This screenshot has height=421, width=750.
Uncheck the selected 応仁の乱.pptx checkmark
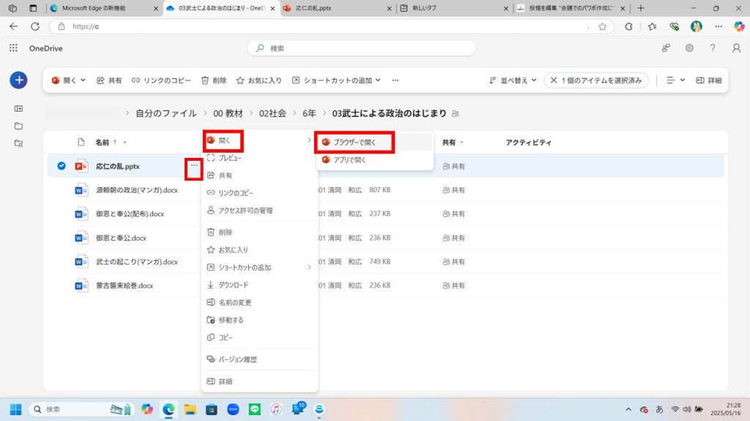tap(62, 166)
